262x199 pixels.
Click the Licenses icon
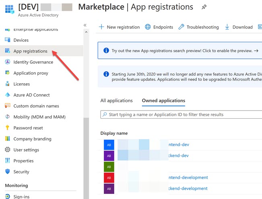(8, 84)
